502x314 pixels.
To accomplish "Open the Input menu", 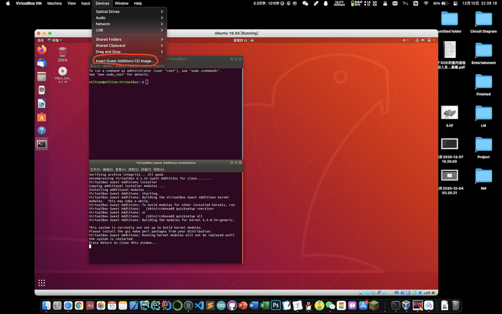I will click(x=86, y=3).
